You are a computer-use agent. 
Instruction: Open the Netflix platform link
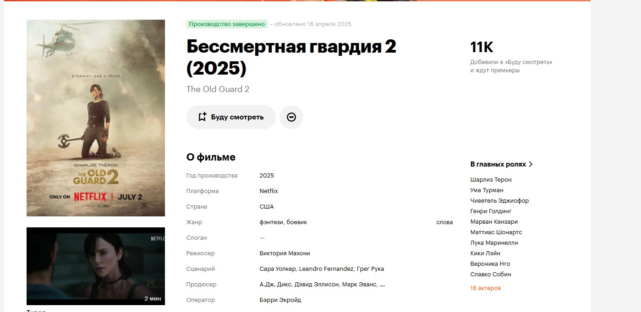pyautogui.click(x=269, y=191)
